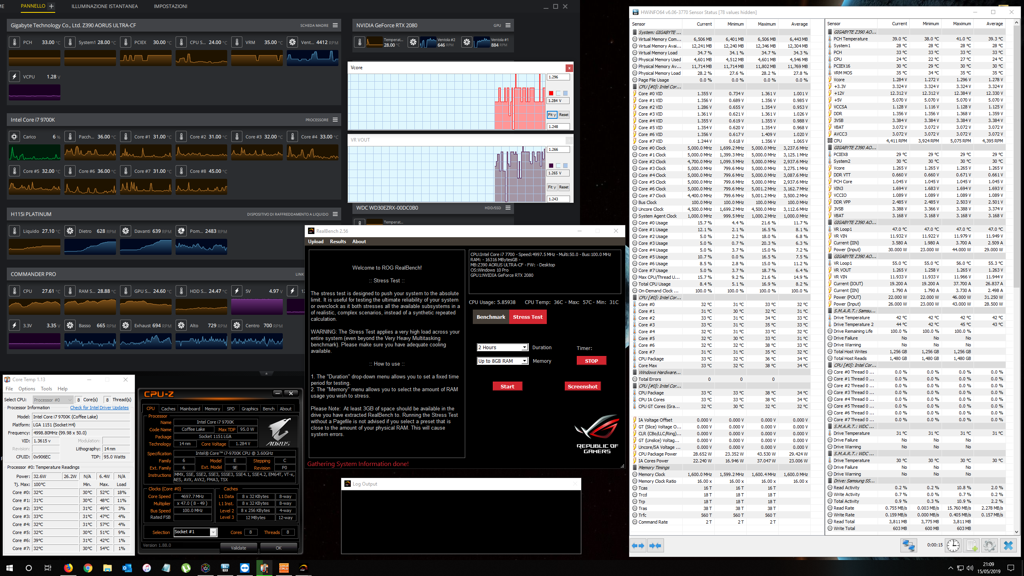Add new iCUE dashboard with plus icon

click(x=51, y=6)
